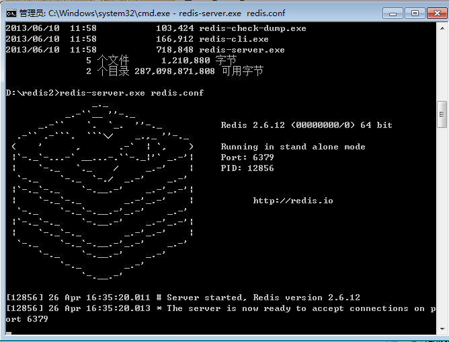Image resolution: width=449 pixels, height=342 pixels.
Task: Click the 287,098,871,808 free bytes value
Action: click(x=174, y=71)
